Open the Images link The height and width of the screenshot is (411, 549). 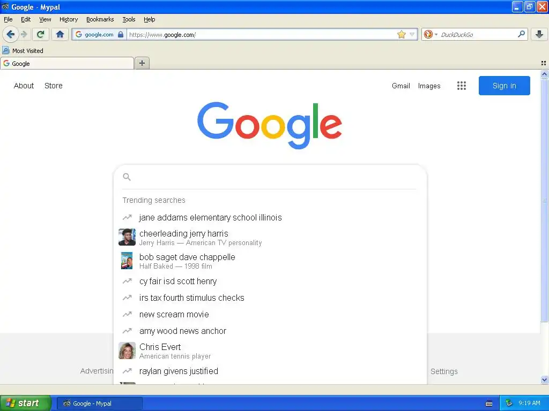click(429, 86)
